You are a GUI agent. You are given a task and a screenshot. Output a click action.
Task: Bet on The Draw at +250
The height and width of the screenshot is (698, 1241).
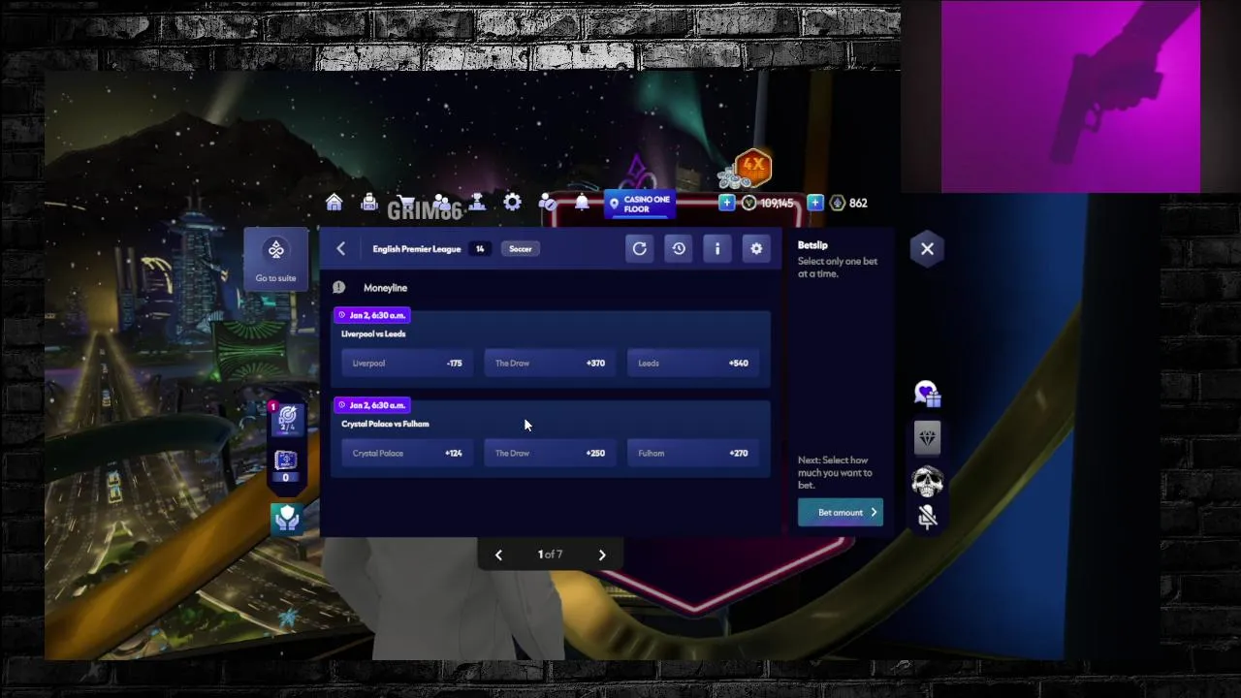click(550, 454)
